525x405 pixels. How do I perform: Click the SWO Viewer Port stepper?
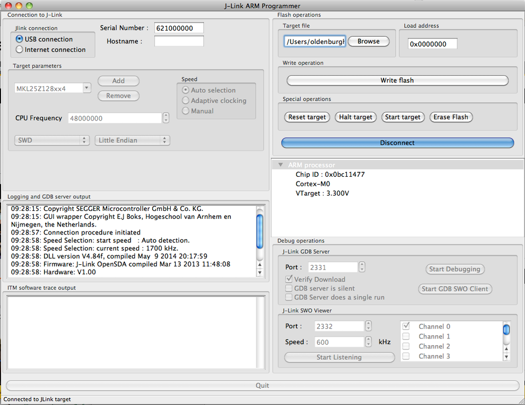tap(368, 326)
